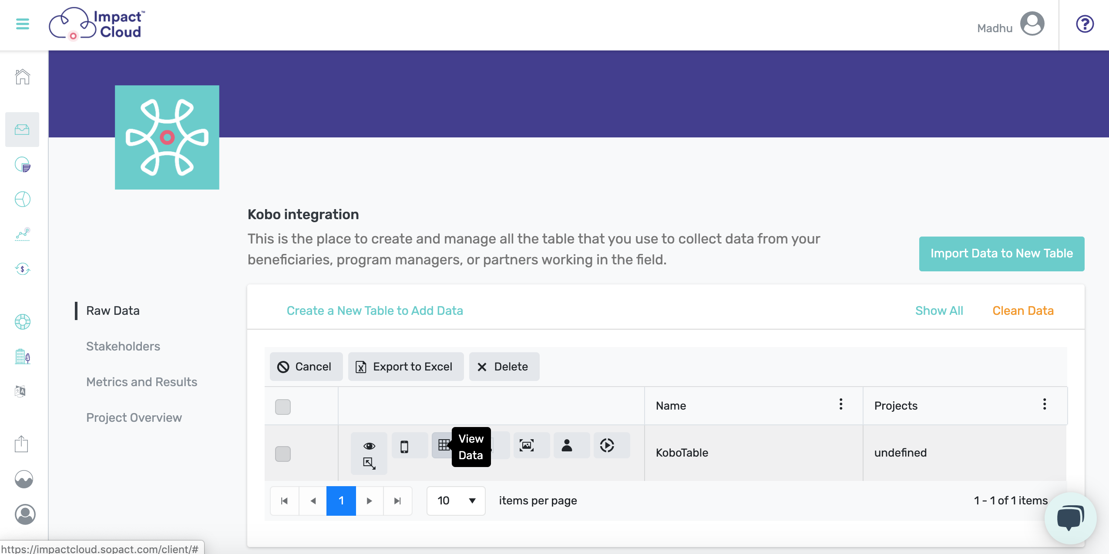Open the wave circle sidebar icon
Image resolution: width=1109 pixels, height=554 pixels.
pyautogui.click(x=24, y=479)
